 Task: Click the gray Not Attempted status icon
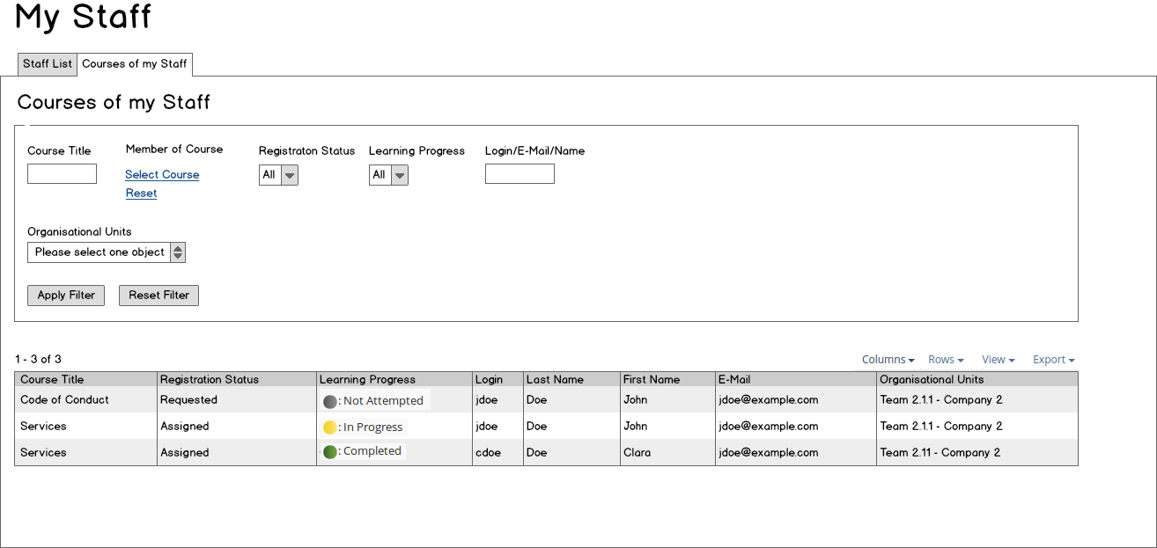tap(330, 401)
